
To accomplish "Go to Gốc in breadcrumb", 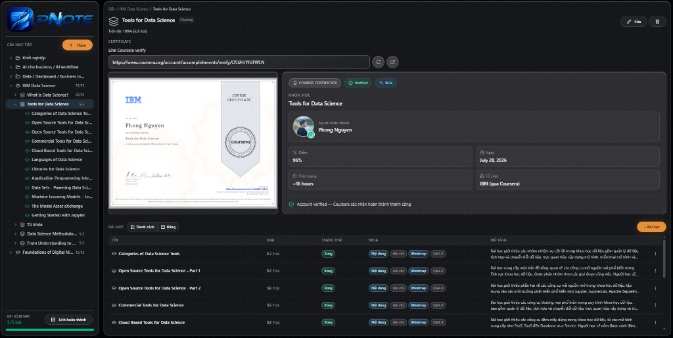I will (x=112, y=9).
